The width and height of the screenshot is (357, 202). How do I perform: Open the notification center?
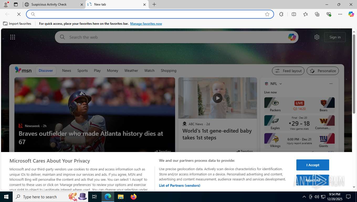point(348,197)
